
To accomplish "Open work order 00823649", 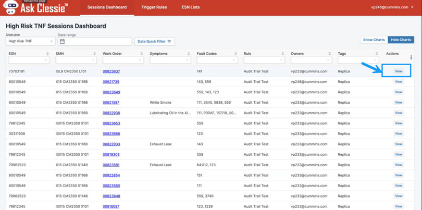I will (x=111, y=92).
